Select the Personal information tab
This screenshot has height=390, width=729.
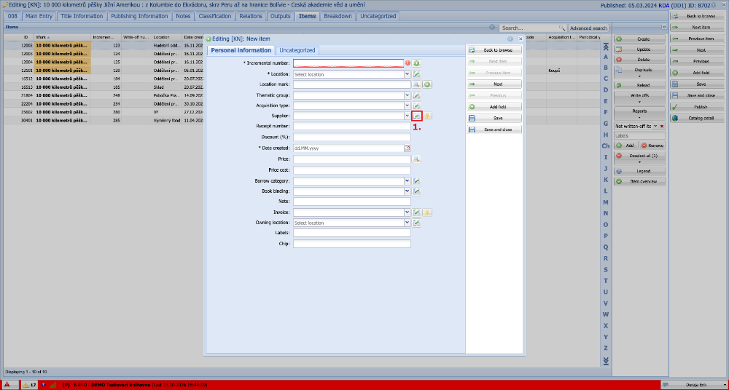pyautogui.click(x=241, y=50)
